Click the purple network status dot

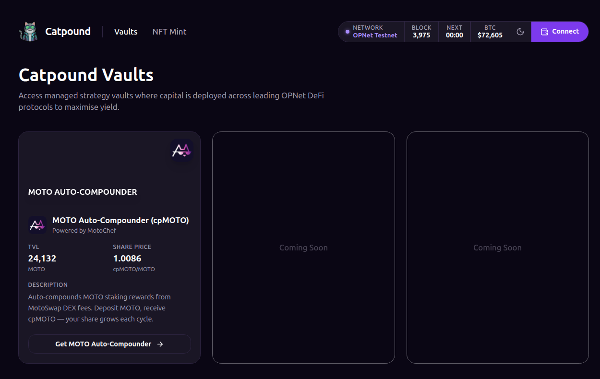[347, 32]
